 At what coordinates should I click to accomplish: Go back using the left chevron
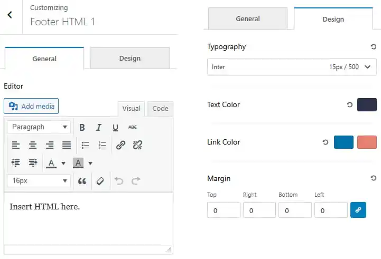click(10, 15)
